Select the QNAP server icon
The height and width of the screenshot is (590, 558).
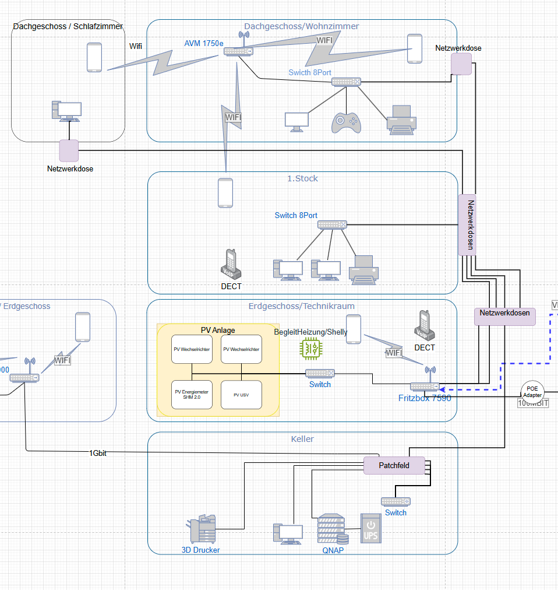(333, 529)
